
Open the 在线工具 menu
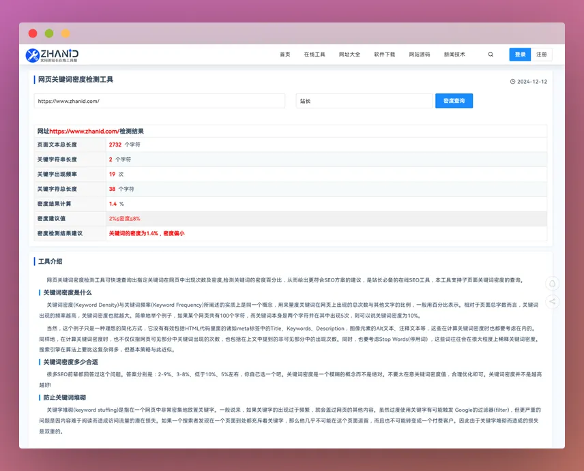[315, 54]
